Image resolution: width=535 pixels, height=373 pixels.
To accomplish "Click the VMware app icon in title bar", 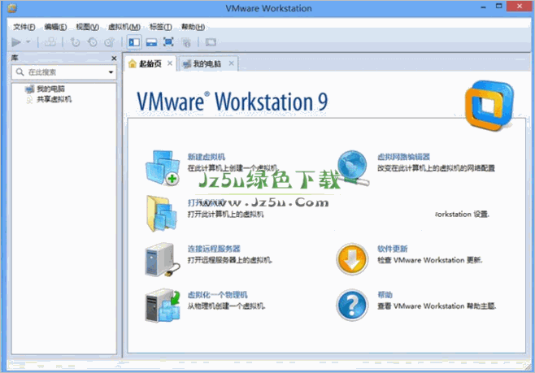I will [12, 8].
